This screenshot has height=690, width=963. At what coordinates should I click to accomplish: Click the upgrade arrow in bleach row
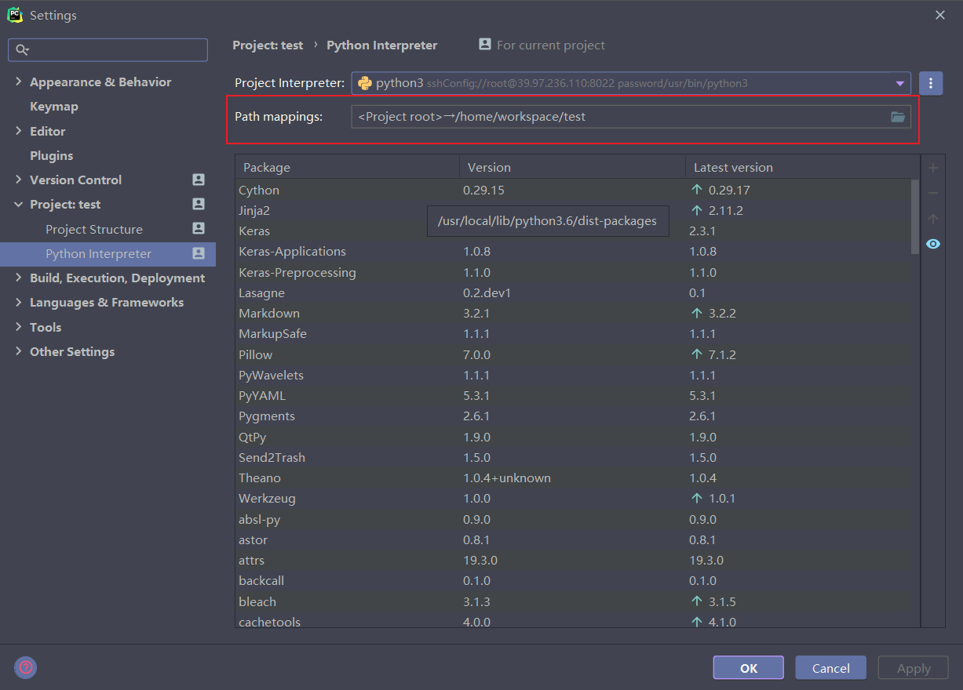696,601
